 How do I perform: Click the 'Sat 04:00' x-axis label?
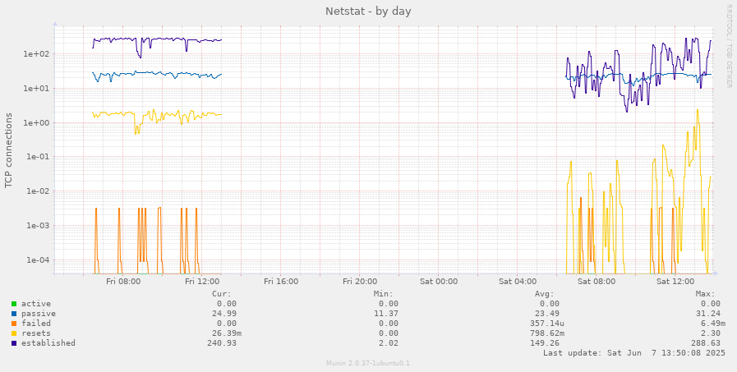click(518, 282)
